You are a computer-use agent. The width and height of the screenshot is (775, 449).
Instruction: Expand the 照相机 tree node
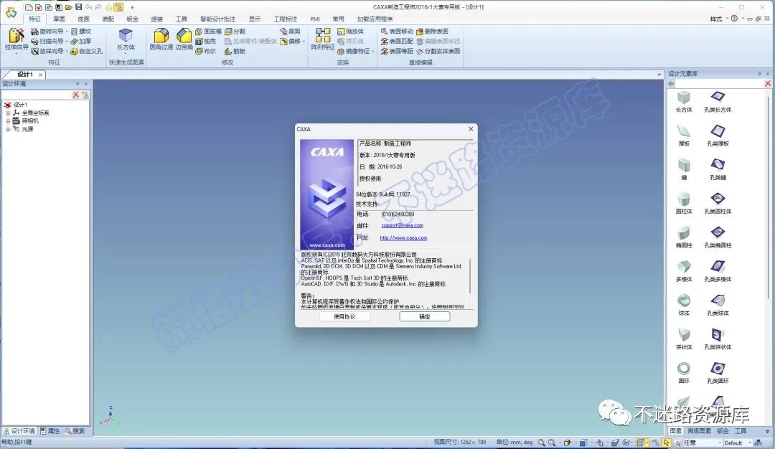pos(7,121)
